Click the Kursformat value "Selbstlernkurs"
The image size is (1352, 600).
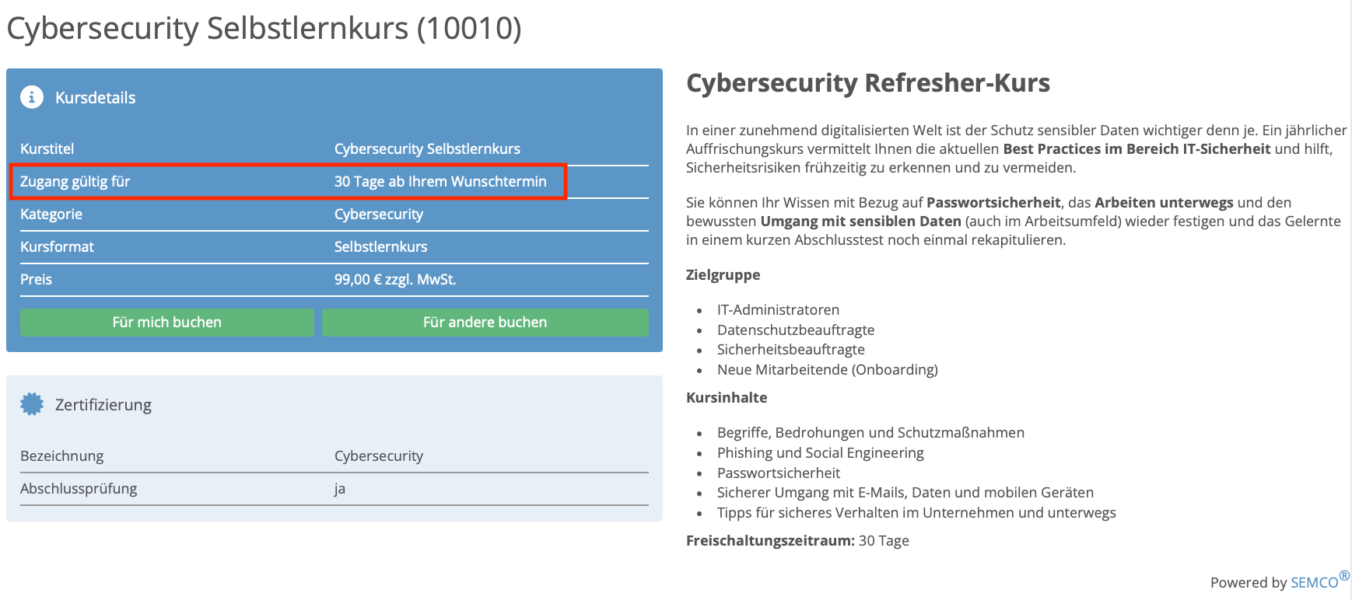pos(380,246)
